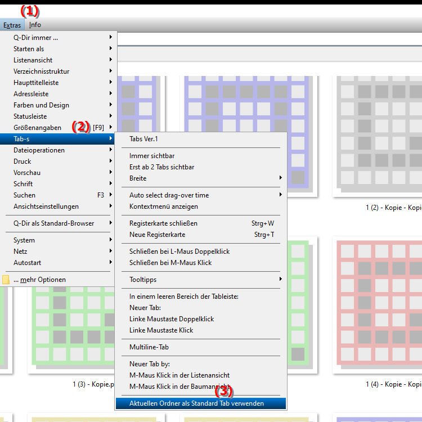This screenshot has height=422, width=422.
Task: Open the Verzeichnisstruktur submenu
Action: click(x=58, y=71)
